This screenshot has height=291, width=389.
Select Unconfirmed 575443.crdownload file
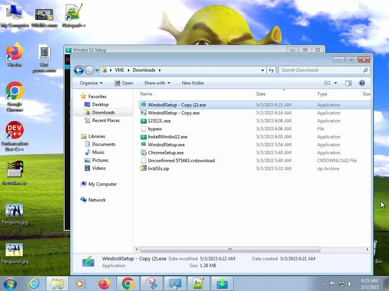[255, 161]
